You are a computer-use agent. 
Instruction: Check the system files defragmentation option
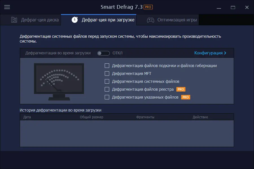[x=107, y=81]
